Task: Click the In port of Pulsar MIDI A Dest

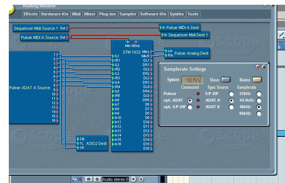Action: [x=160, y=28]
